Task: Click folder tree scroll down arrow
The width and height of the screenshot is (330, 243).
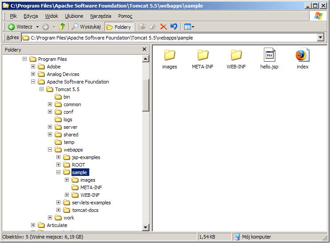Action: pyautogui.click(x=145, y=227)
